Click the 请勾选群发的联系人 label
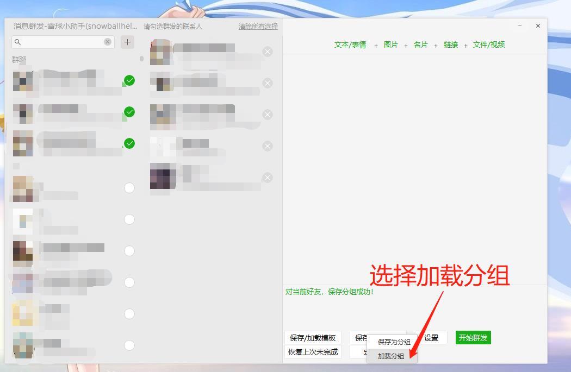 click(x=172, y=27)
